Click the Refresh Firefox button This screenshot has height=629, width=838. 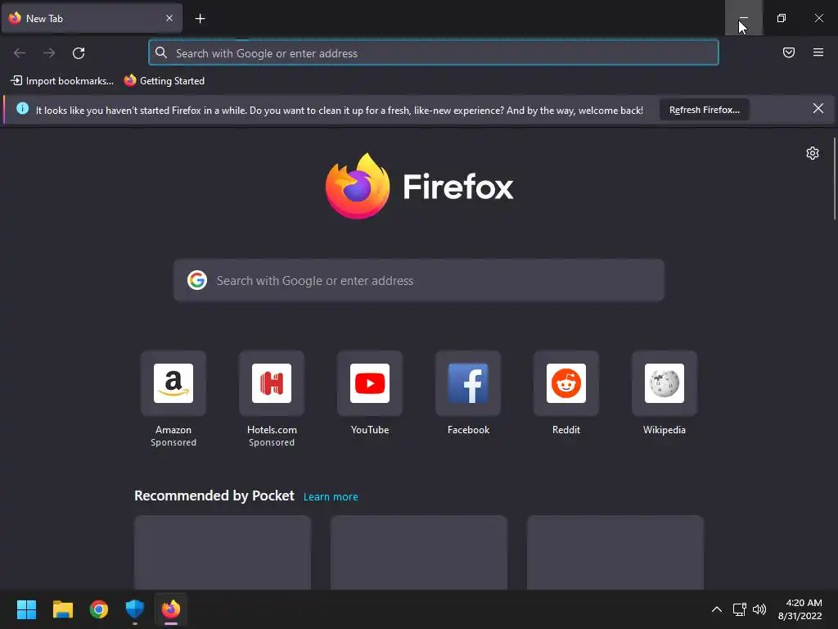click(704, 110)
